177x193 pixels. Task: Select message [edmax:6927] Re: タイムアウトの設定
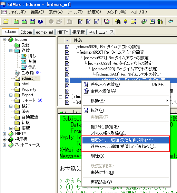tap(116, 58)
